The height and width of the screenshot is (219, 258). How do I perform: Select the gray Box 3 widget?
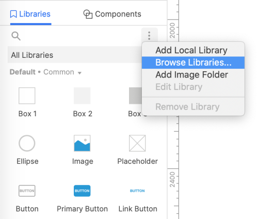[x=135, y=96]
